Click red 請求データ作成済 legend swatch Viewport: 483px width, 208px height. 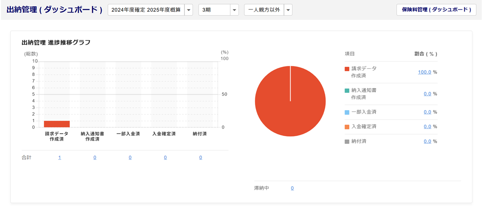click(347, 69)
